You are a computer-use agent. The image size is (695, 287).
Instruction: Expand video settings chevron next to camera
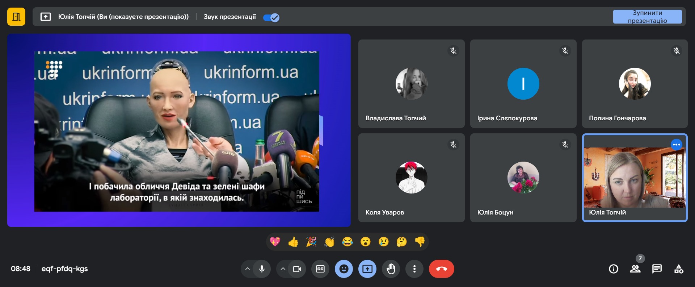(283, 269)
